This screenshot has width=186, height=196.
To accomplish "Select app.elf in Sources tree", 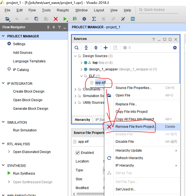I will [x=100, y=83].
